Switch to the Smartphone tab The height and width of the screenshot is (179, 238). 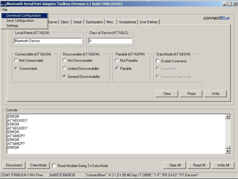point(128,22)
